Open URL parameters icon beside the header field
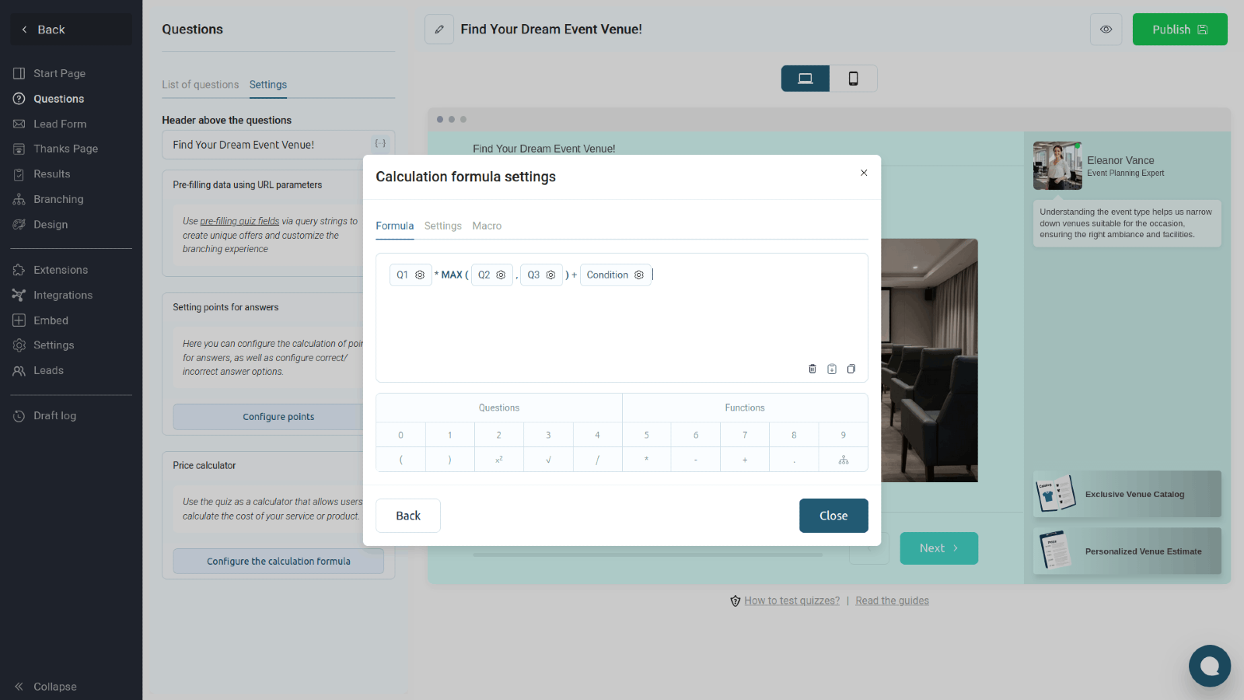 click(380, 143)
